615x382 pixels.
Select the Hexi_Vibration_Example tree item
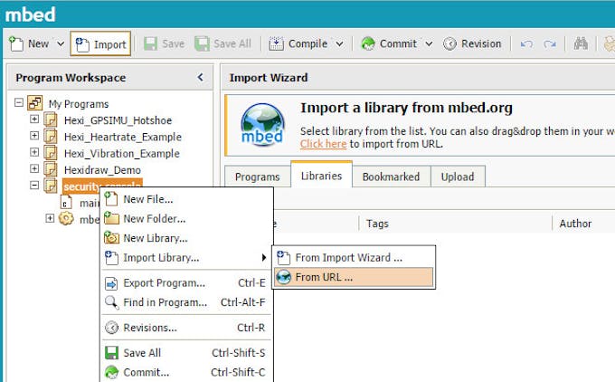(121, 153)
